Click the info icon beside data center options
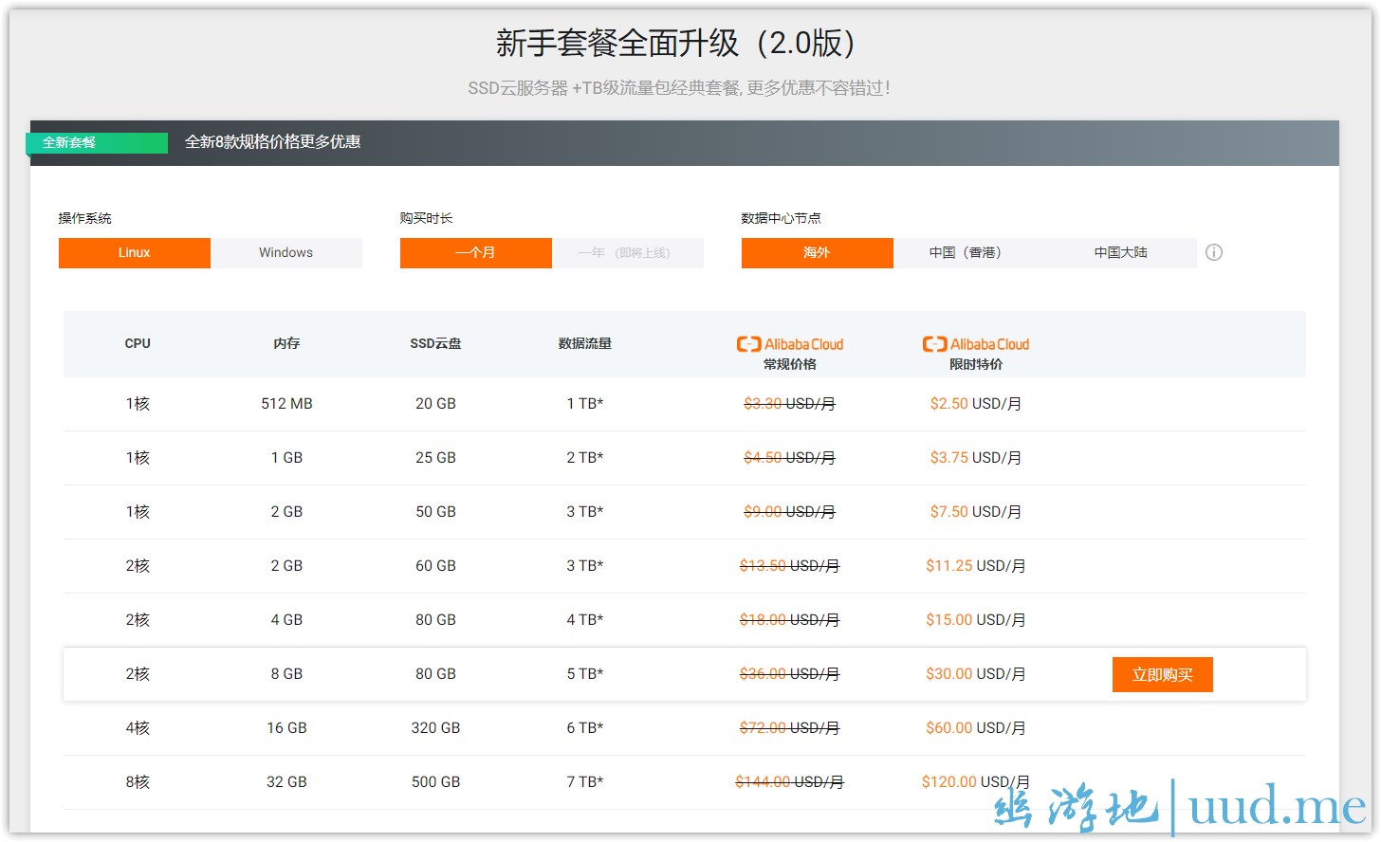The height and width of the screenshot is (842, 1381). [x=1214, y=252]
